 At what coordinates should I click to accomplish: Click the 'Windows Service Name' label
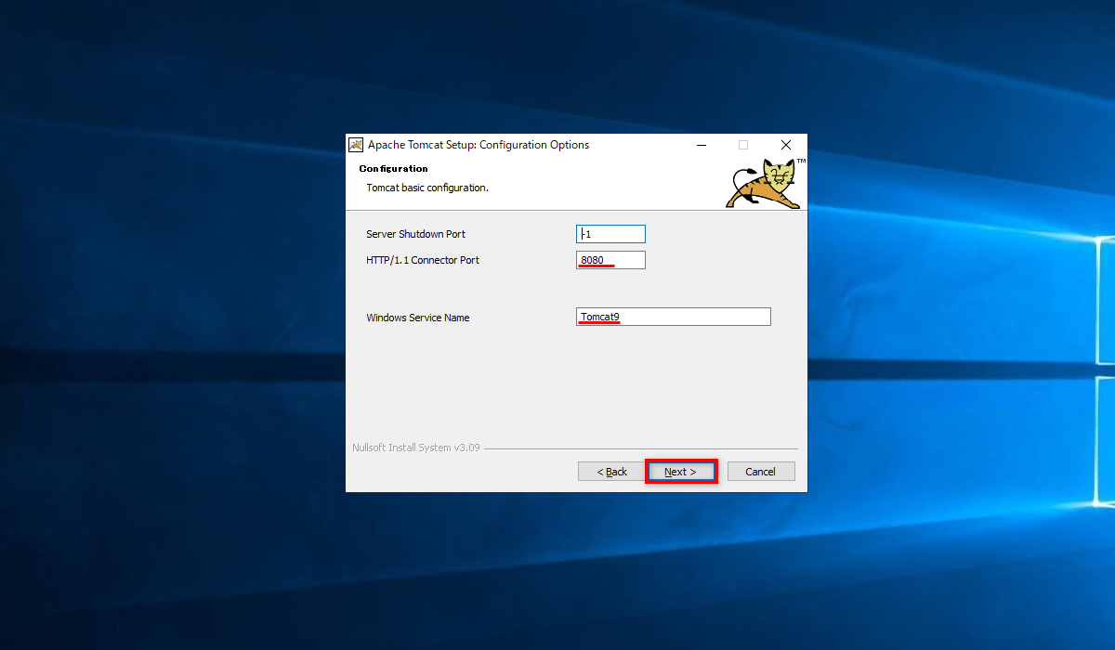418,318
